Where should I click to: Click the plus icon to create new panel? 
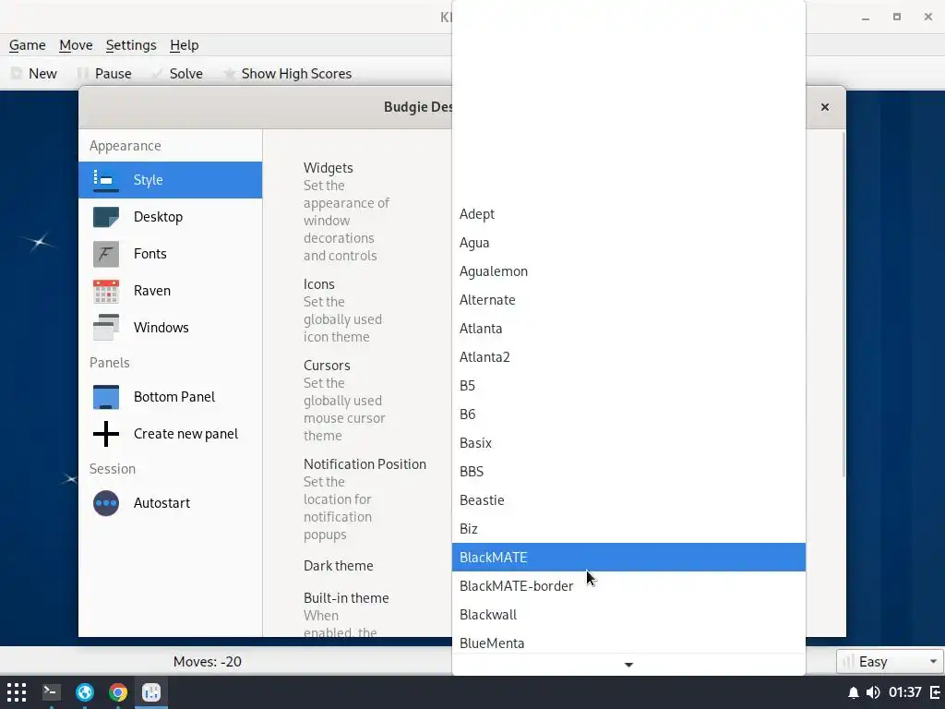pos(106,434)
